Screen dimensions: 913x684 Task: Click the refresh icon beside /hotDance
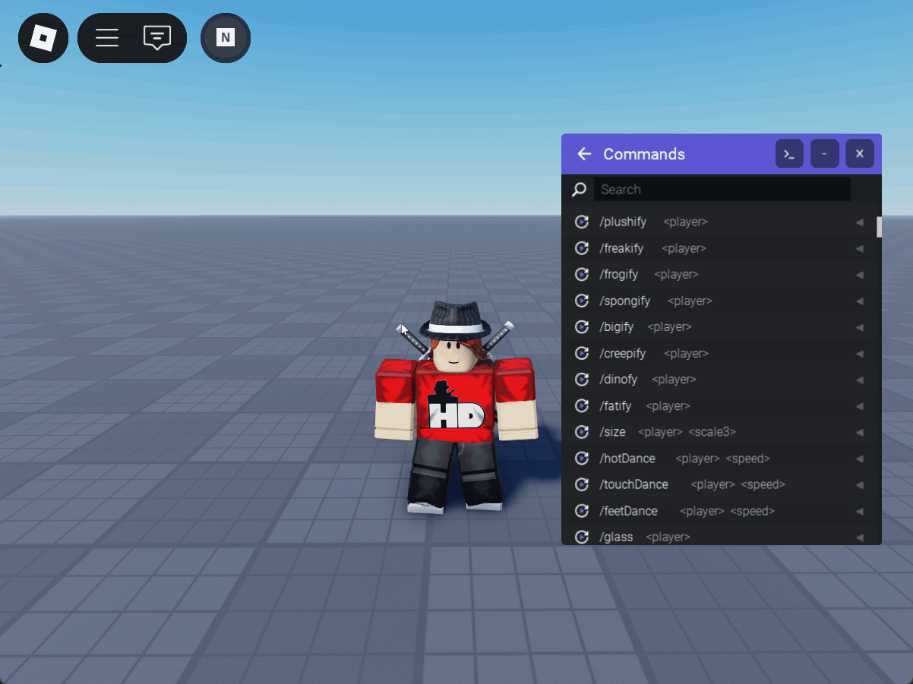coord(581,459)
